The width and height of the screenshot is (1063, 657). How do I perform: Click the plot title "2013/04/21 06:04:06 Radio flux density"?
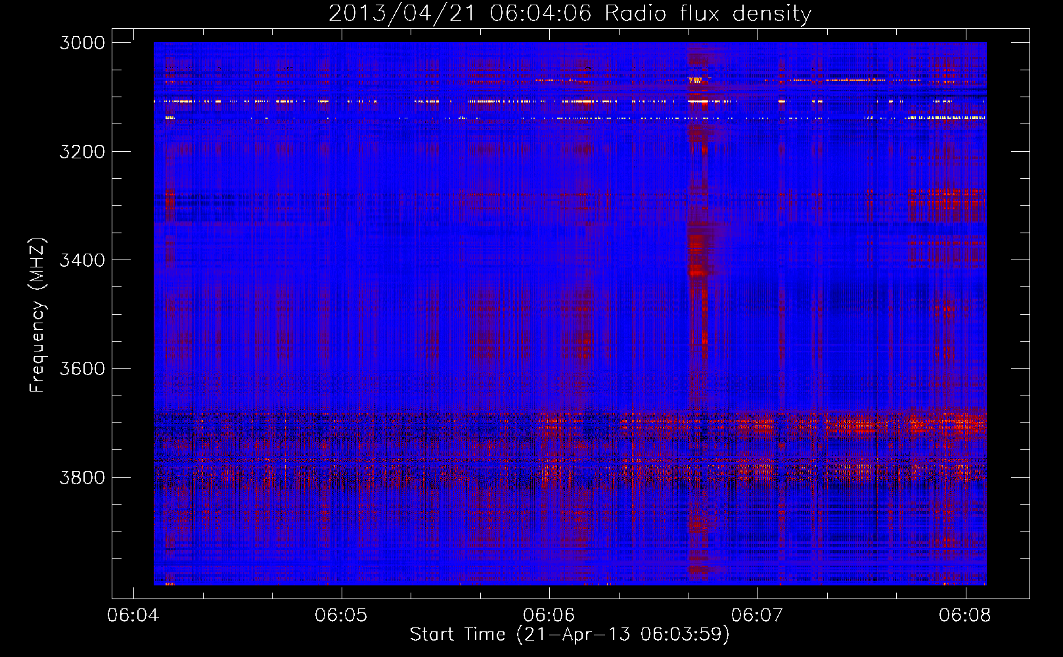pyautogui.click(x=570, y=14)
